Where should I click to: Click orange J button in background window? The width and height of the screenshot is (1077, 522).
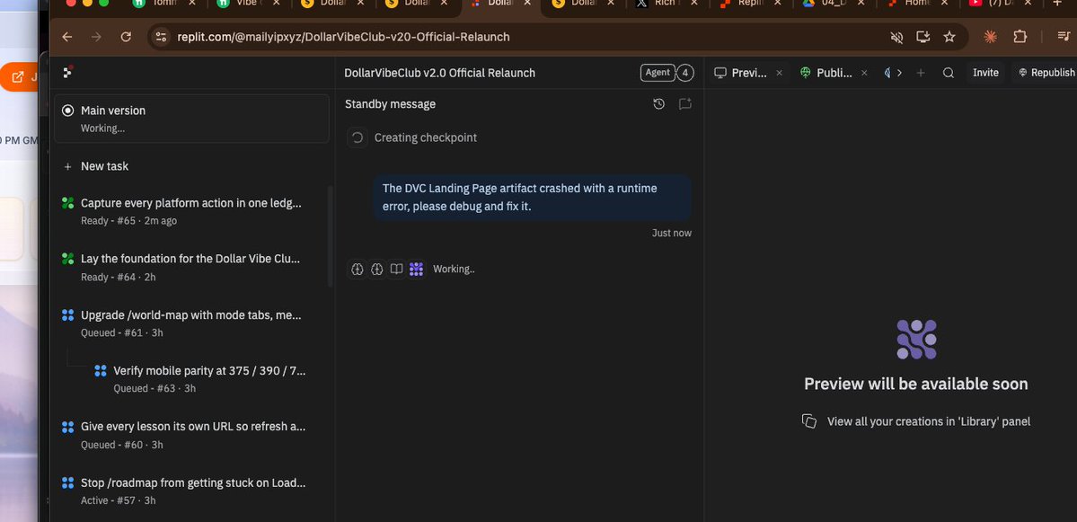(19, 77)
